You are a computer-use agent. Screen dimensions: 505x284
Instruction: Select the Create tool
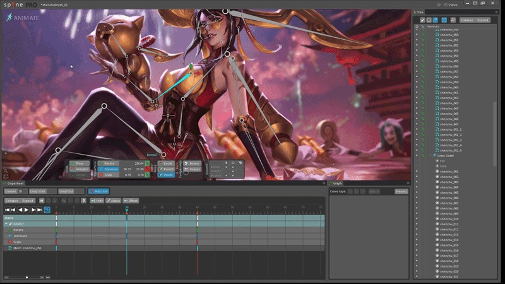pyautogui.click(x=80, y=175)
